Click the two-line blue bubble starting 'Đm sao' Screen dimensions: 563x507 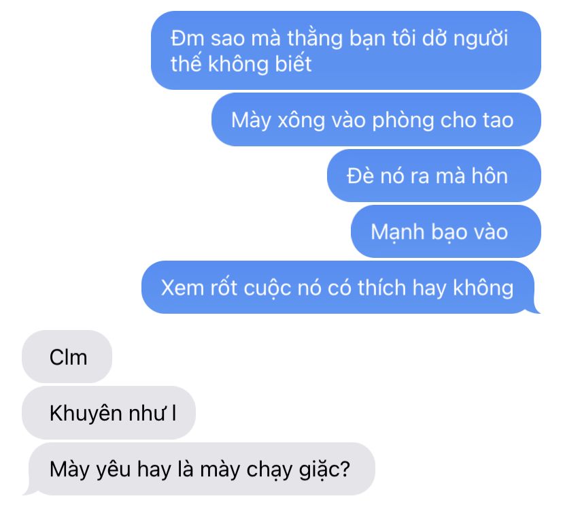tap(346, 50)
